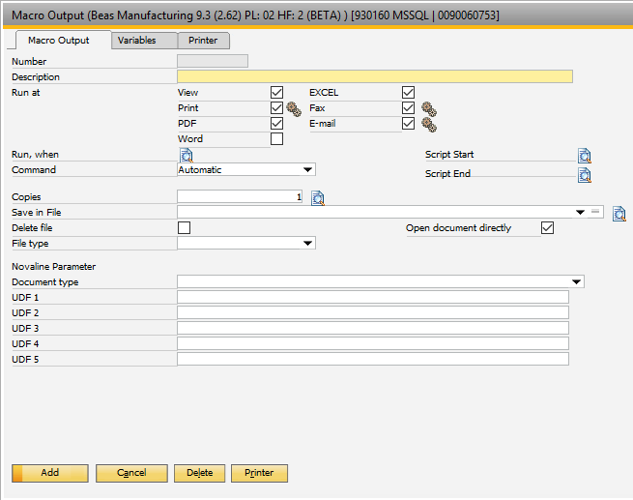The width and height of the screenshot is (633, 500).
Task: Toggle the Open document directly checkbox
Action: coord(548,228)
